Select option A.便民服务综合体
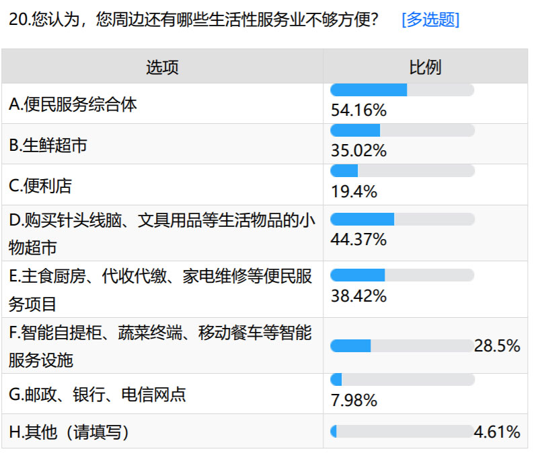 coord(73,104)
